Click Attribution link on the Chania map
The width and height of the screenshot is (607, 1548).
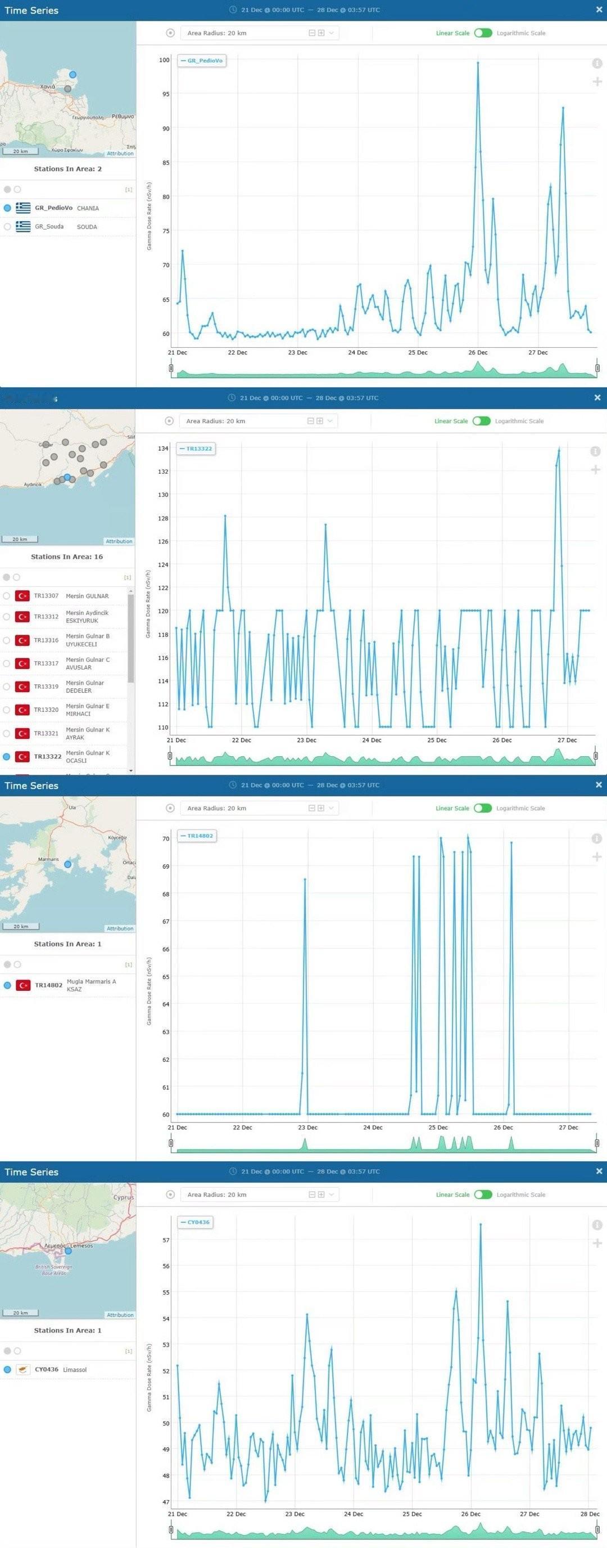(x=120, y=153)
